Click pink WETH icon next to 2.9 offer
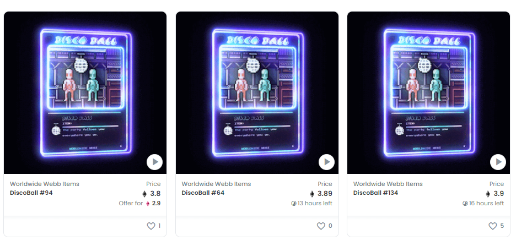Image resolution: width=516 pixels, height=246 pixels. [x=148, y=204]
